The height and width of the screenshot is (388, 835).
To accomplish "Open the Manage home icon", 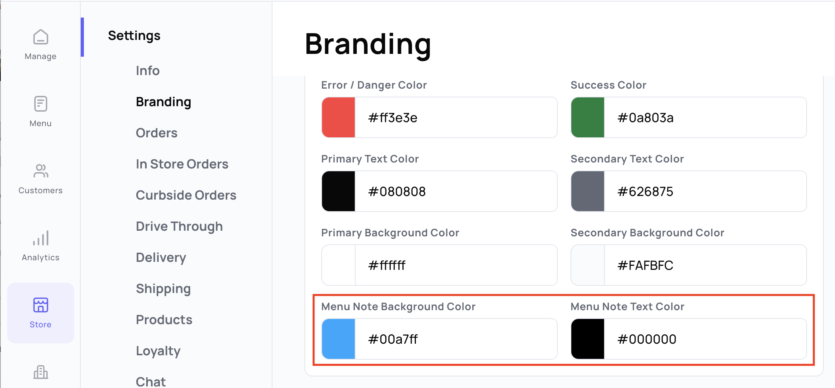I will click(x=41, y=38).
